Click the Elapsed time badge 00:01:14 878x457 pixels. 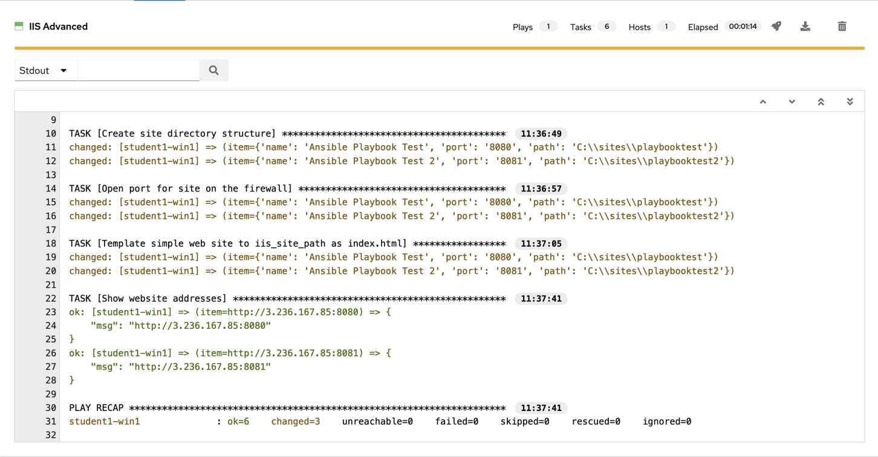click(743, 27)
